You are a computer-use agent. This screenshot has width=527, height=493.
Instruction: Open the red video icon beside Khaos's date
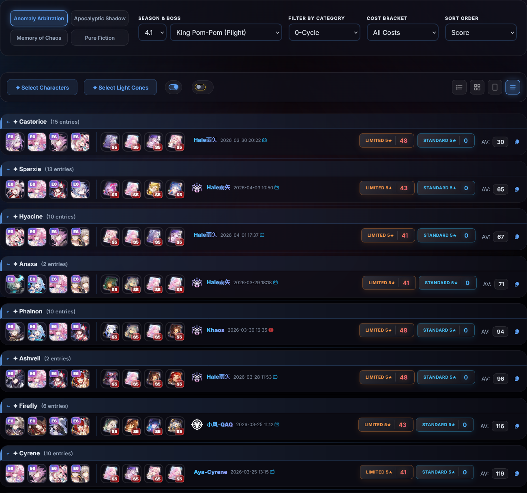coord(271,330)
